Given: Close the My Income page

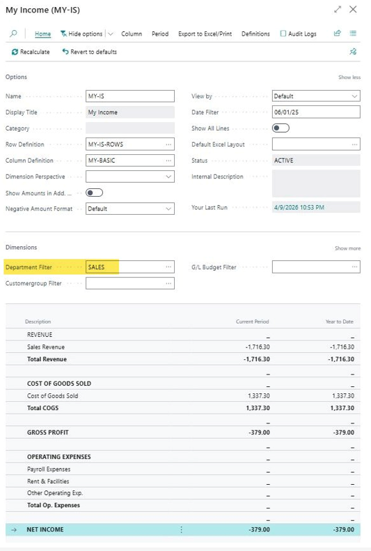Looking at the screenshot, I should pos(353,10).
